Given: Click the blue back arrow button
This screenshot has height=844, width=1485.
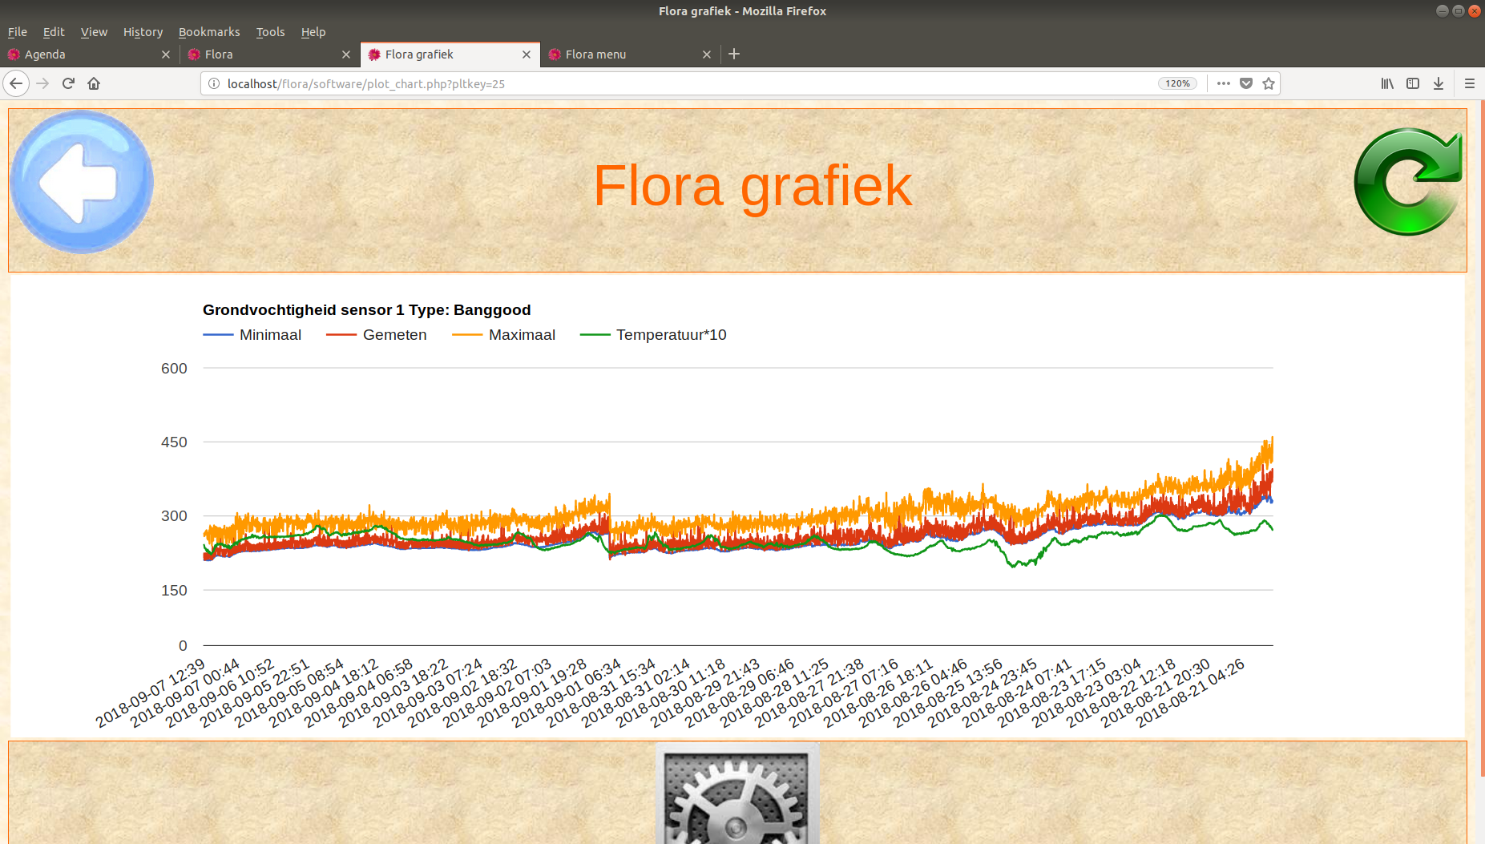Looking at the screenshot, I should pos(81,183).
